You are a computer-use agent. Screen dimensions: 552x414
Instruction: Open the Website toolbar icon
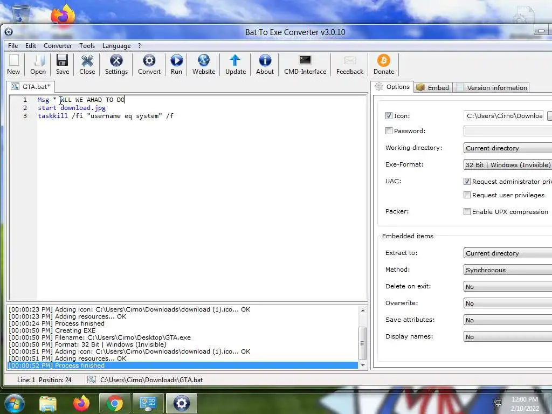(203, 65)
